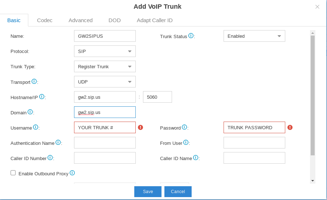Click the Caller ID Name info icon
The image size is (327, 200).
[x=196, y=158]
